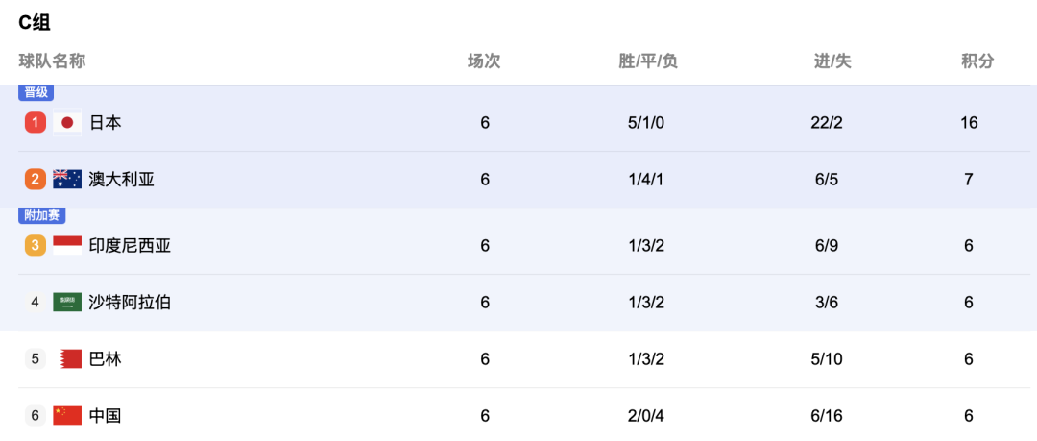Click the Indonesia flag icon
Image resolution: width=1037 pixels, height=441 pixels.
tap(67, 245)
